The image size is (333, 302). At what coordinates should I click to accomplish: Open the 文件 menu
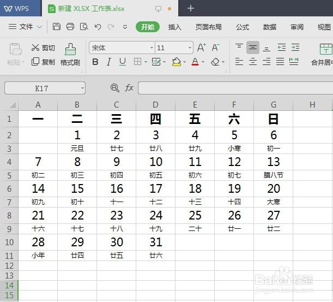click(25, 27)
